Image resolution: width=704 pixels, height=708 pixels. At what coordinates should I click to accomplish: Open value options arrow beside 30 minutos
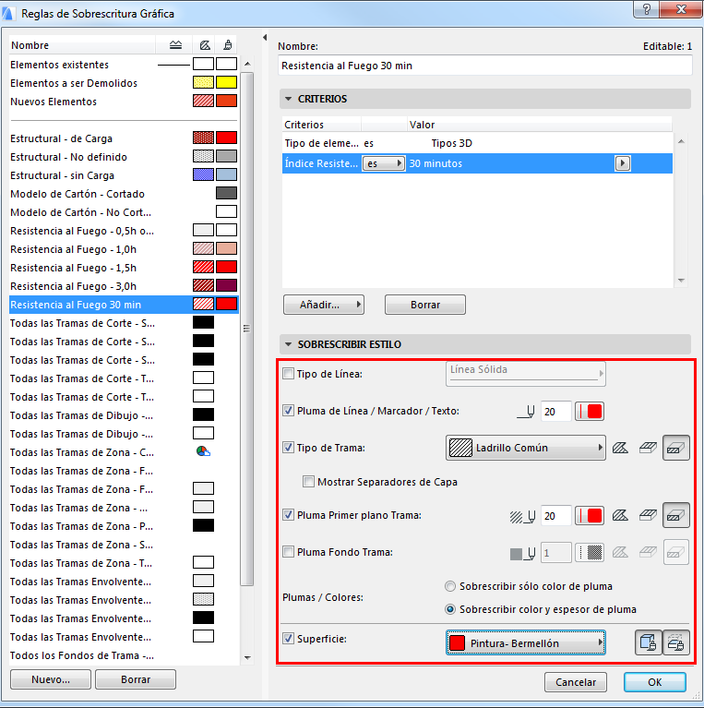(x=622, y=163)
